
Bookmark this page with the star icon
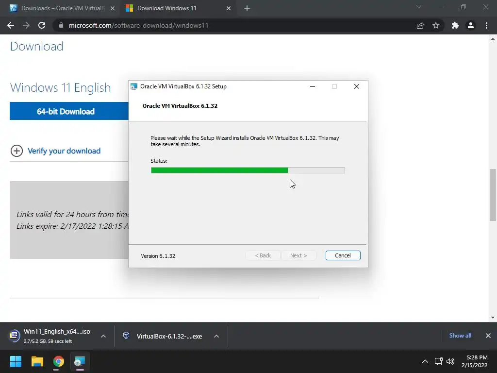point(436,25)
